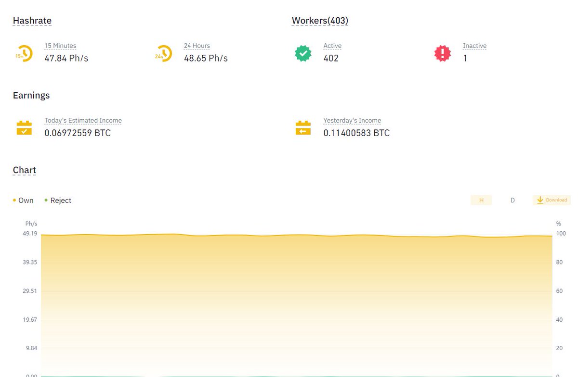Click the Active workers label

click(x=332, y=46)
